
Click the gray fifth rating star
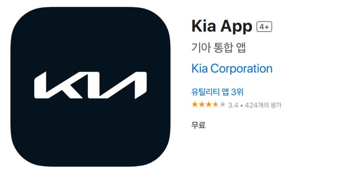tap(223, 105)
